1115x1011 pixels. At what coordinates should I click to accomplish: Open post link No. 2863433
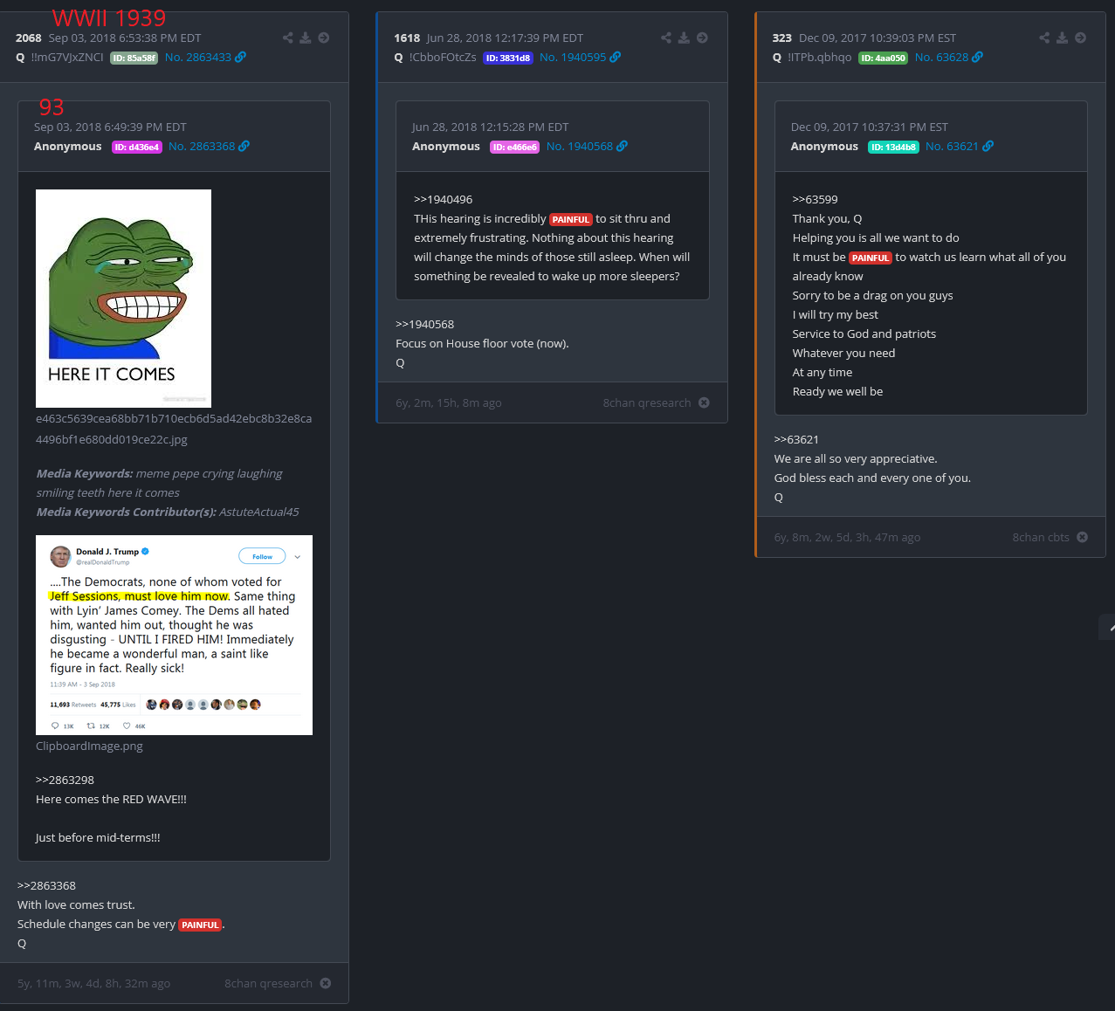point(205,57)
